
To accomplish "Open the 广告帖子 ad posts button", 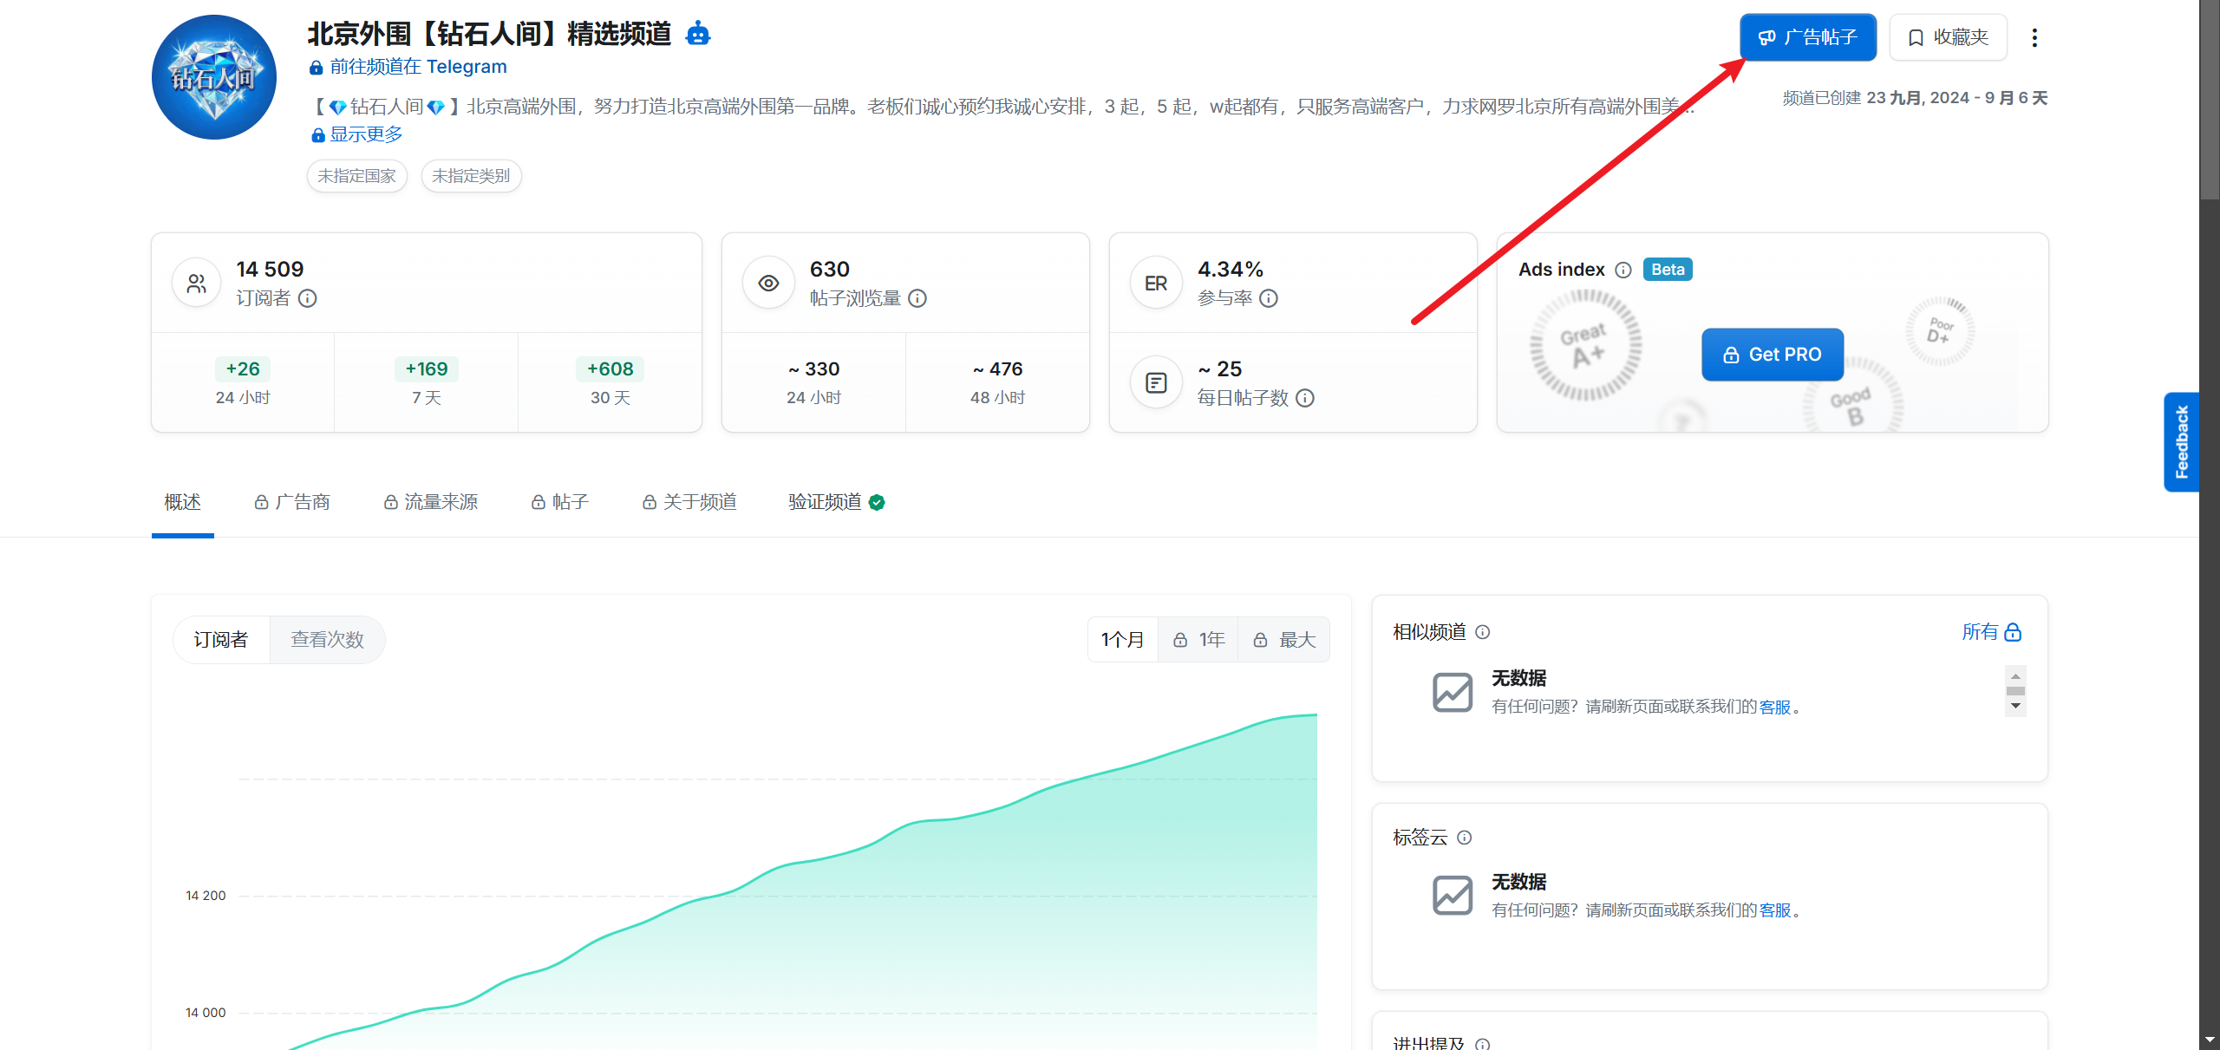I will tap(1808, 37).
